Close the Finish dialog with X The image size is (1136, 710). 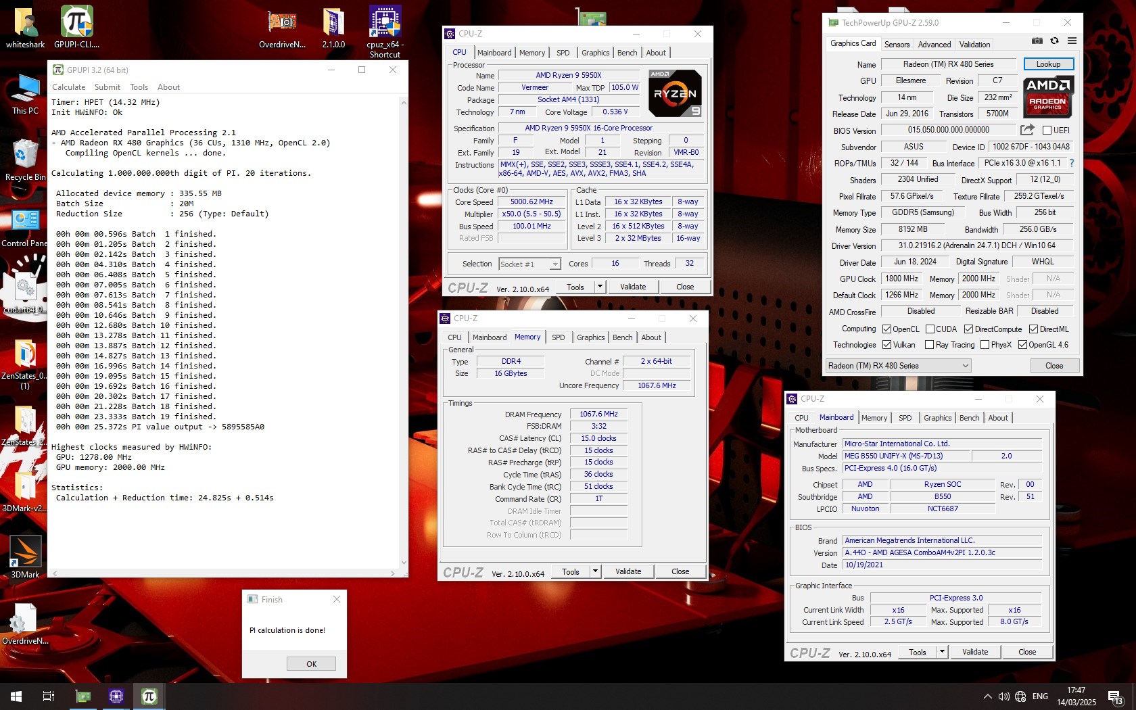click(337, 599)
